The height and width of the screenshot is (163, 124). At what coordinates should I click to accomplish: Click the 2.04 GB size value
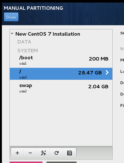98,87
